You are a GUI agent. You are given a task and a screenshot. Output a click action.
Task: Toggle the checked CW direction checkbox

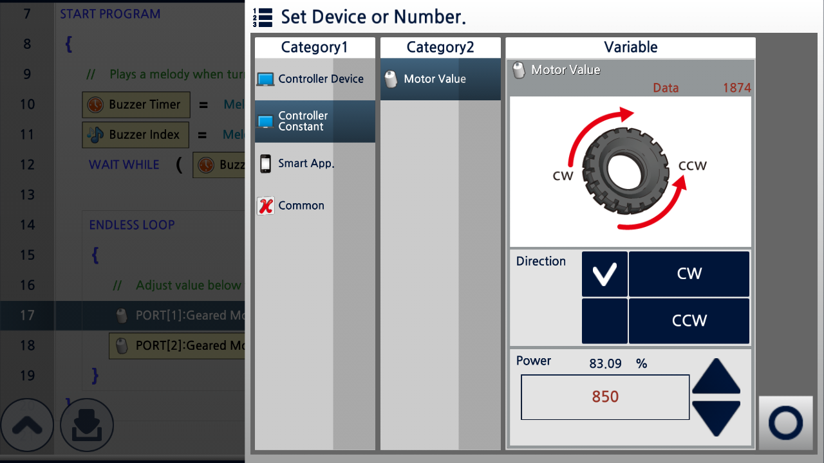click(604, 274)
